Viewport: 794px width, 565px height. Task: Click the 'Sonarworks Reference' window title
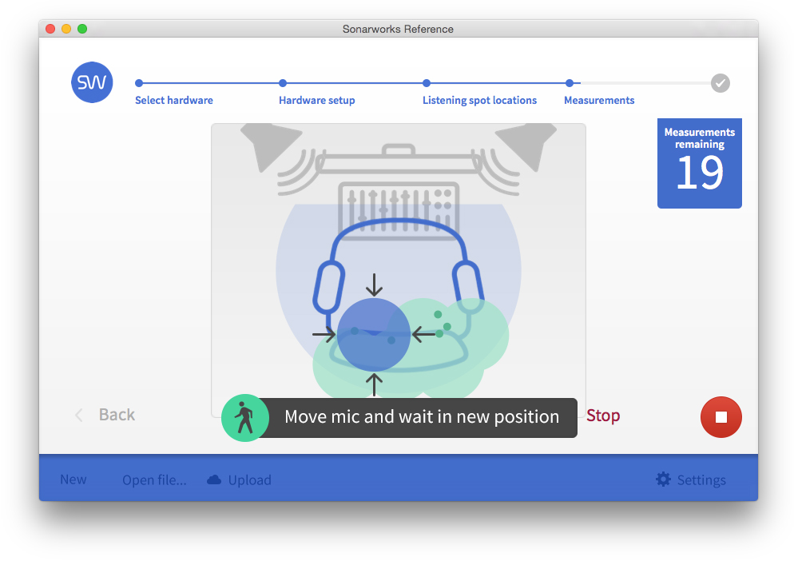[x=398, y=29]
